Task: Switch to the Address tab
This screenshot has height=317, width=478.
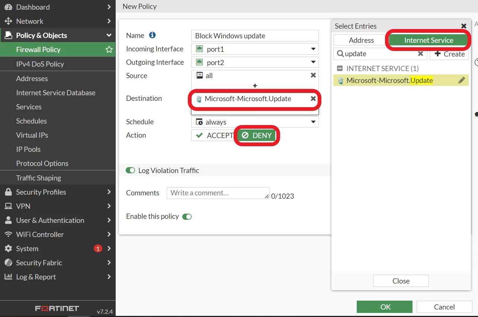Action: [x=361, y=40]
